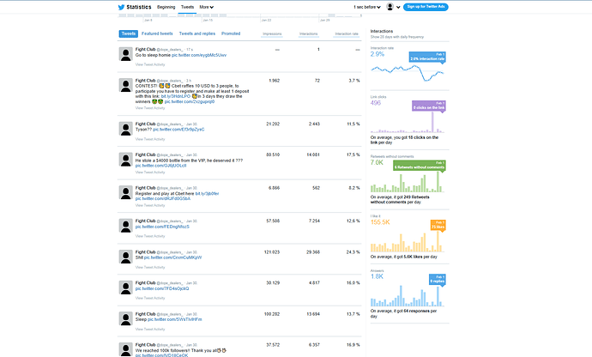Sort by Interaction rate column header
This screenshot has width=592, height=357.
pyautogui.click(x=347, y=34)
